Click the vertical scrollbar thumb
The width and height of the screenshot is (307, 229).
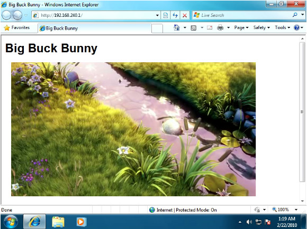pyautogui.click(x=302, y=112)
